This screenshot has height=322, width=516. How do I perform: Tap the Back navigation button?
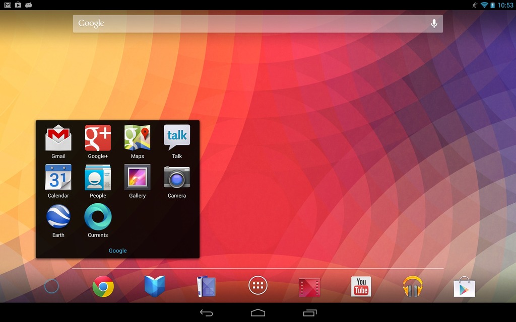pos(206,313)
